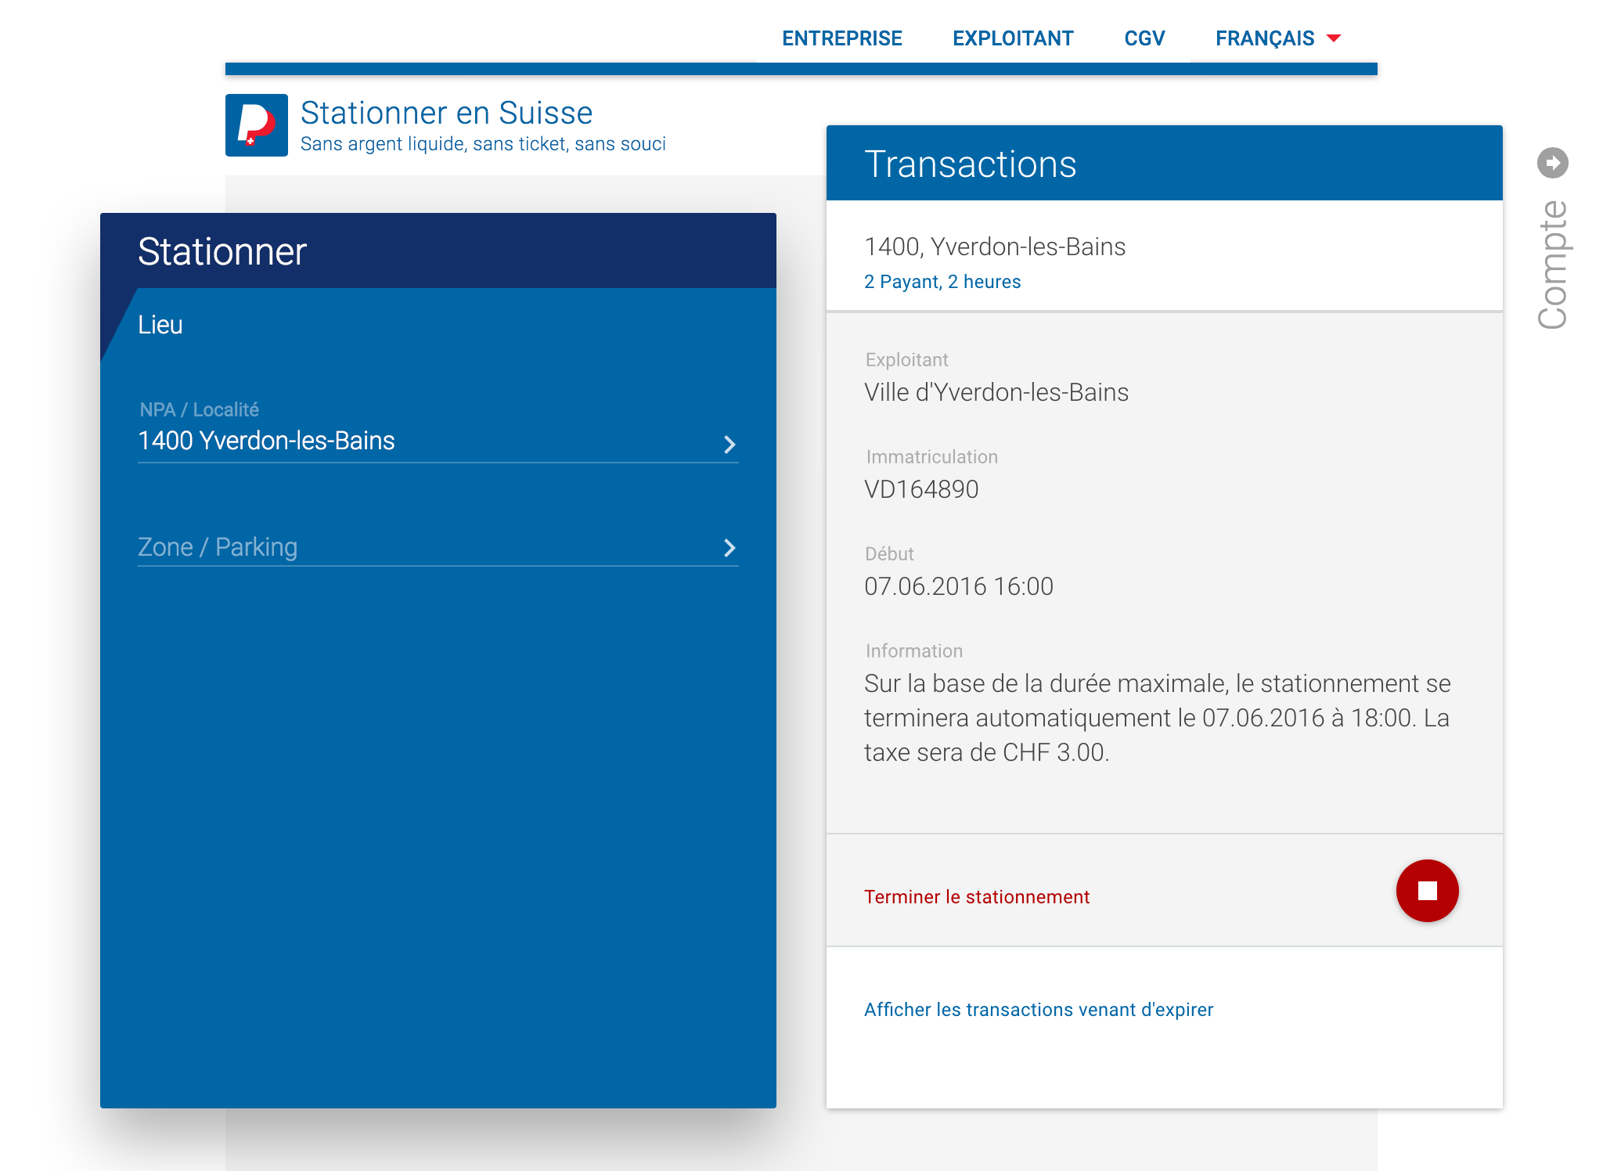
Task: Open the Français language dropdown
Action: point(1278,38)
